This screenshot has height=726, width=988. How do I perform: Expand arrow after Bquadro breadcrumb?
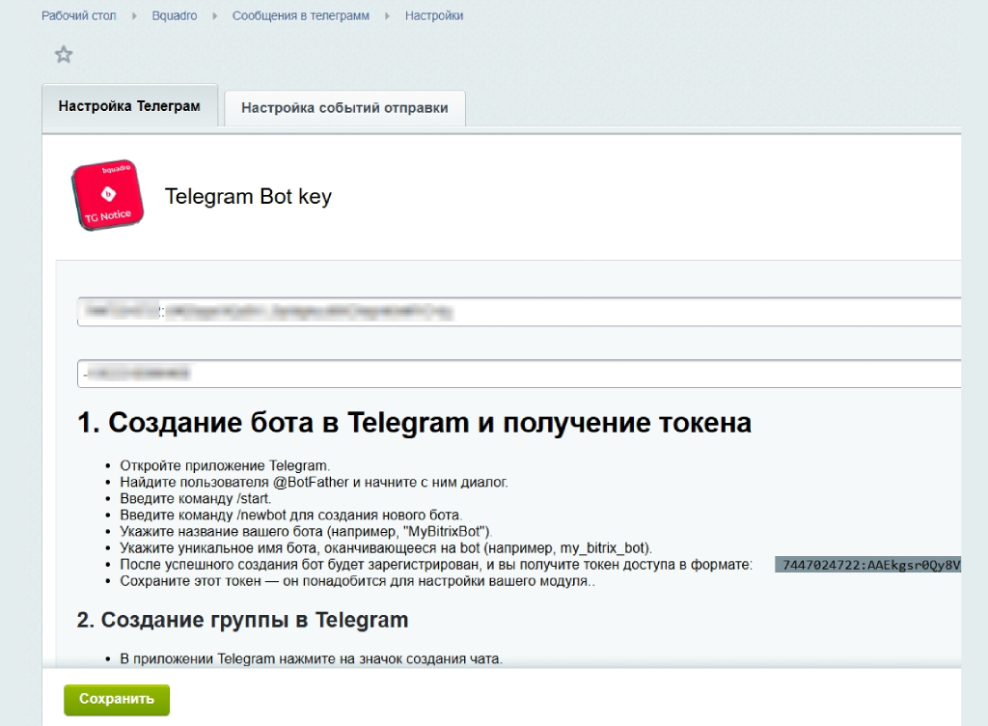(x=213, y=16)
